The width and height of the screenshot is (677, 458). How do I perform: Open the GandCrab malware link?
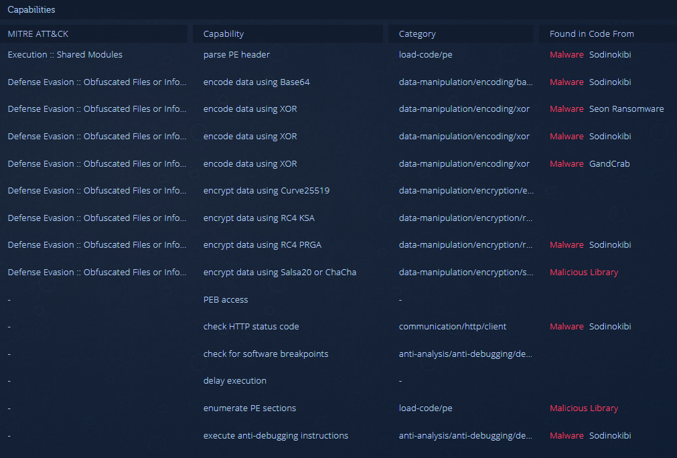tap(609, 163)
